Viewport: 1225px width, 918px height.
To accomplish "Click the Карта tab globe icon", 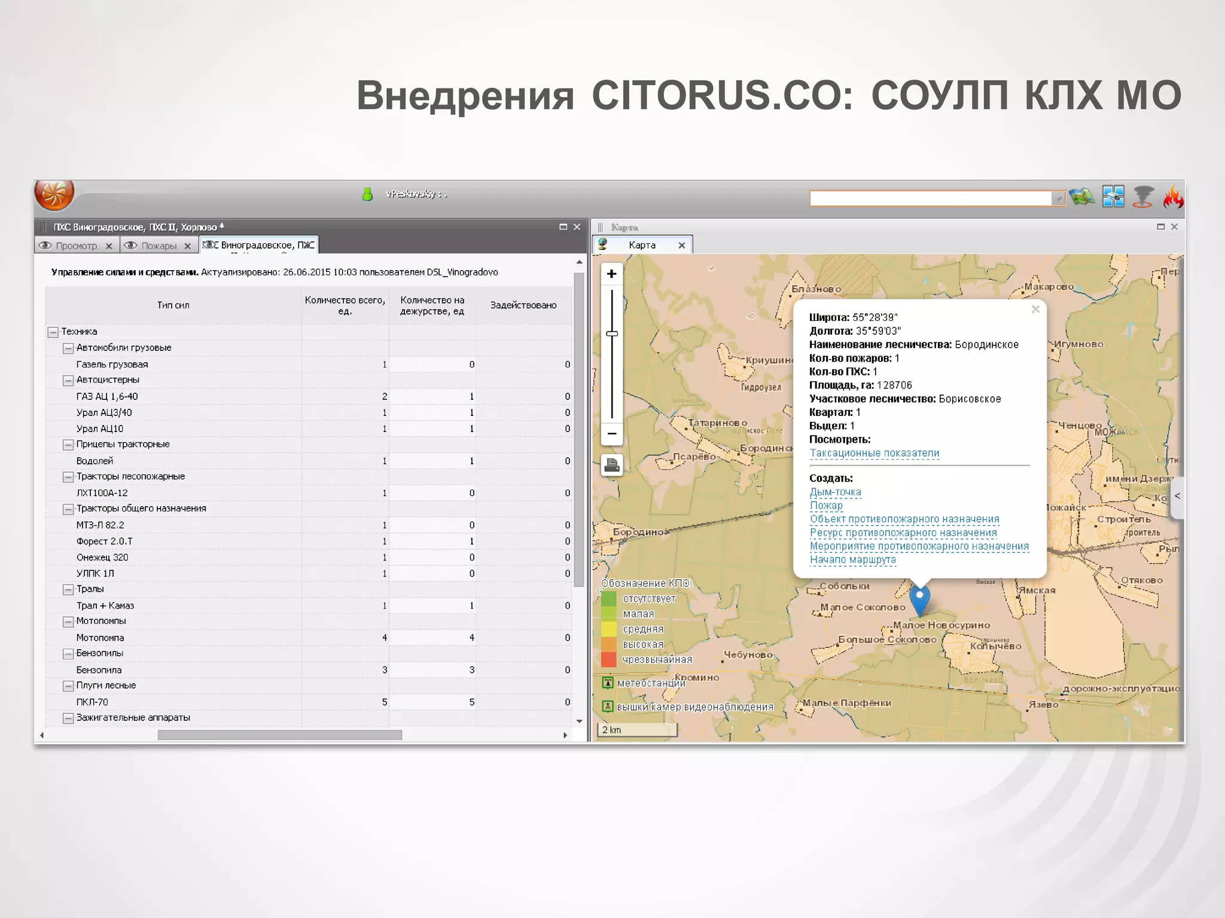I will tap(603, 244).
